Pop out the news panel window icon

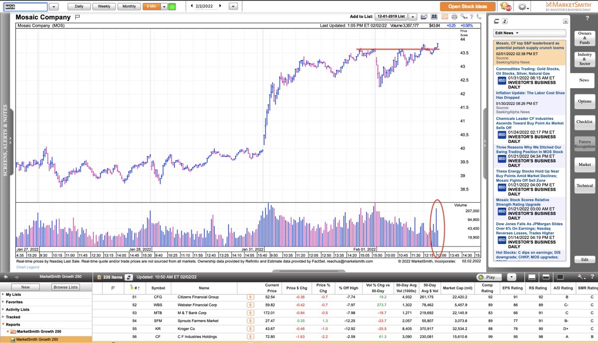(x=496, y=21)
